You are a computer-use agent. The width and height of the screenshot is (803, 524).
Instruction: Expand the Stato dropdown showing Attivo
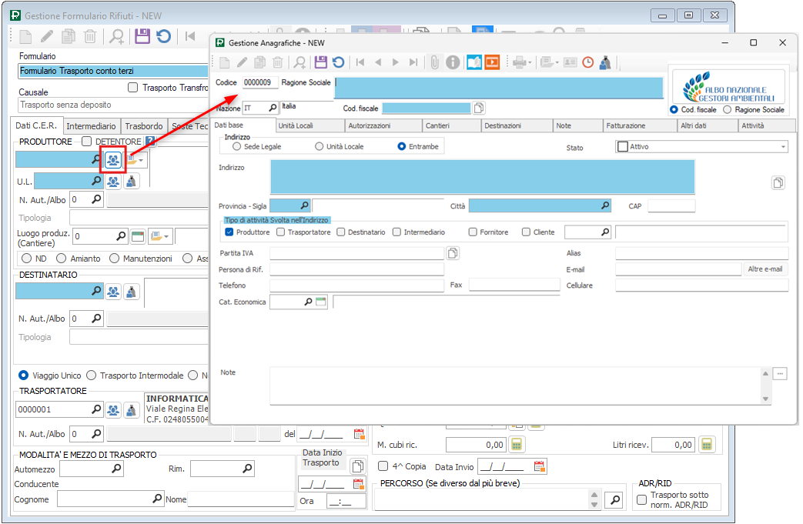pos(783,147)
